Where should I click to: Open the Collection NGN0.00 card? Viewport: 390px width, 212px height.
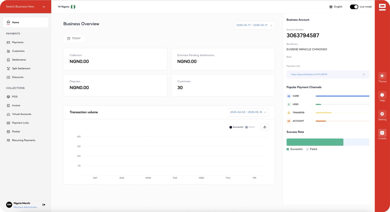point(115,59)
